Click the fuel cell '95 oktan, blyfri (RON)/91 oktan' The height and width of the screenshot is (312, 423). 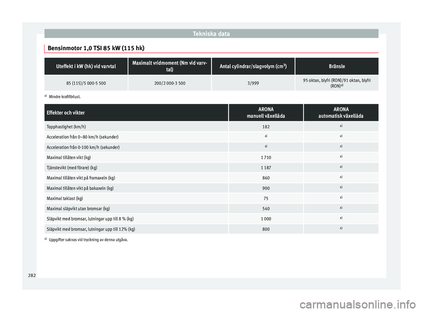(337, 83)
